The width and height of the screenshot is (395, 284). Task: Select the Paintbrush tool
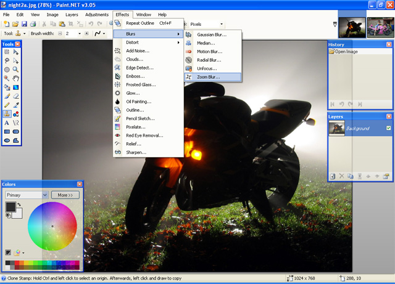7,96
